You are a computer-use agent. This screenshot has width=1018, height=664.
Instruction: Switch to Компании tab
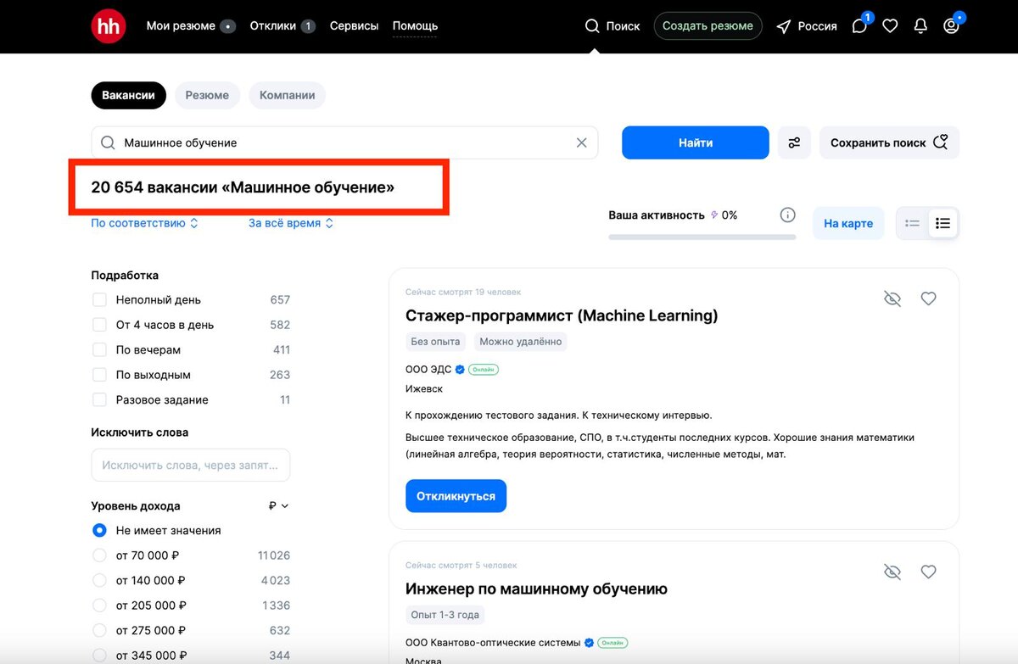287,95
